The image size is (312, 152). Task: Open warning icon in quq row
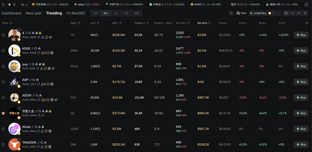coord(45,68)
